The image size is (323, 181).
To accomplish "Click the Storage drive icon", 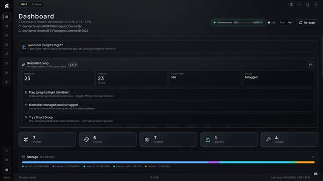I will pos(24,157).
